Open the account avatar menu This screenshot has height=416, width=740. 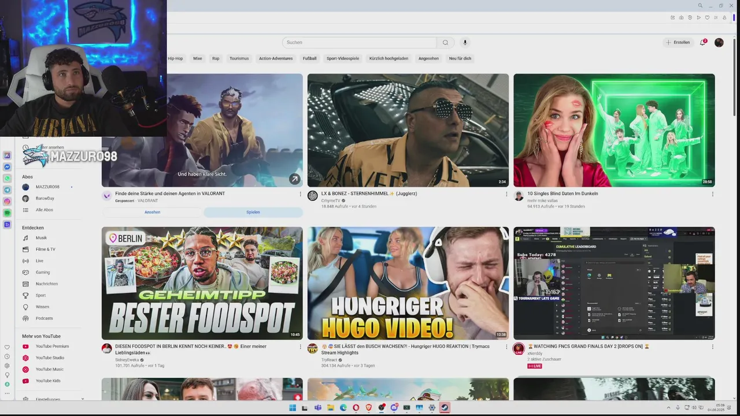(x=719, y=42)
